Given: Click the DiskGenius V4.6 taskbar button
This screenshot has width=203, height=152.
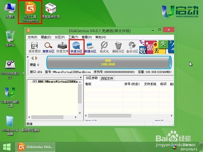Looking at the screenshot, I should click(35, 147).
